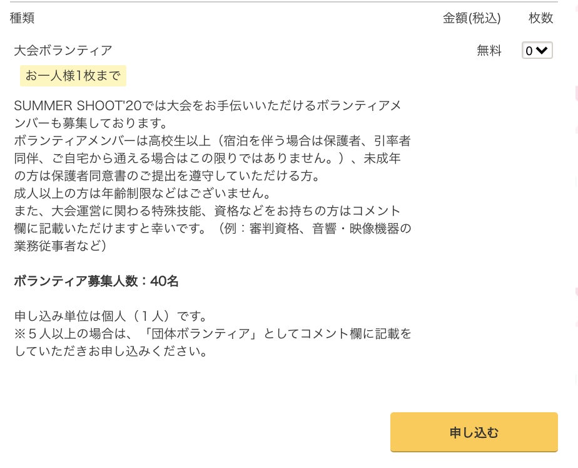This screenshot has height=468, width=578.
Task: Click the 種類 column header
Action: 23,18
